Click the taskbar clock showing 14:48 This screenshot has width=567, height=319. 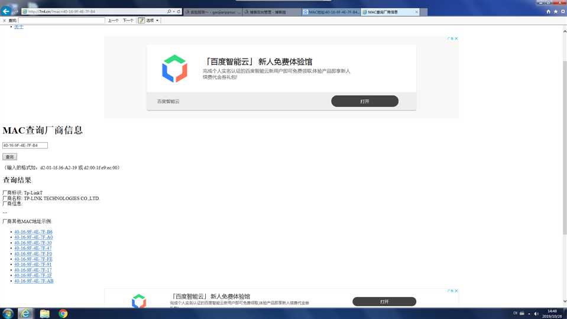552,314
